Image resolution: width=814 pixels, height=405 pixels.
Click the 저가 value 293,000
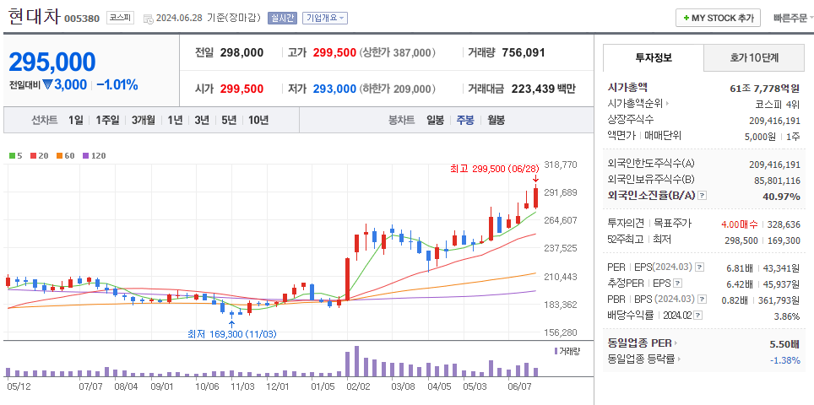point(335,89)
